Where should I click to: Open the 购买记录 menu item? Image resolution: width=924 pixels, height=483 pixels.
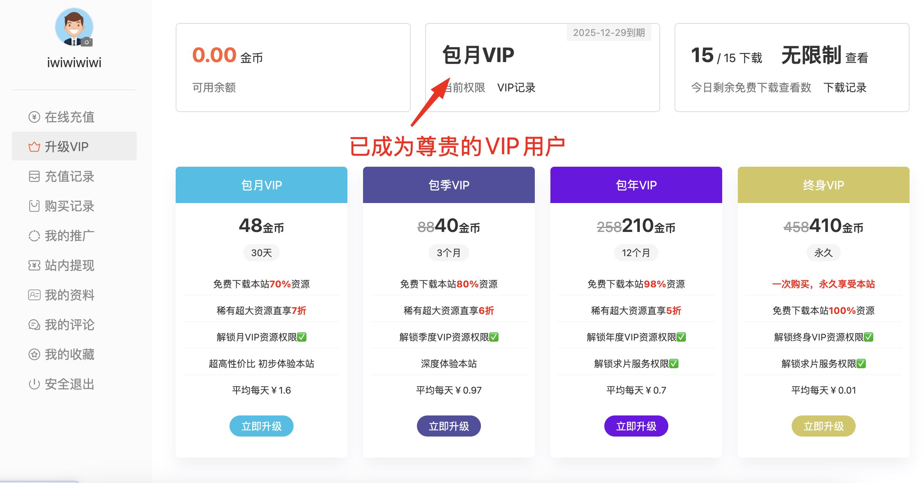coord(69,206)
